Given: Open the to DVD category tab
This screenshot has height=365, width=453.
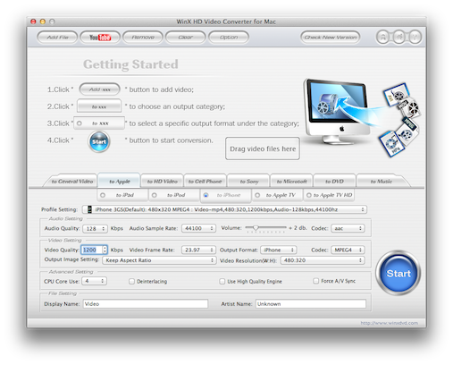Looking at the screenshot, I should 334,182.
